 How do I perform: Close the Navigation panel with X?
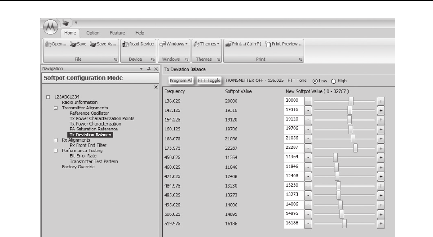[155, 69]
